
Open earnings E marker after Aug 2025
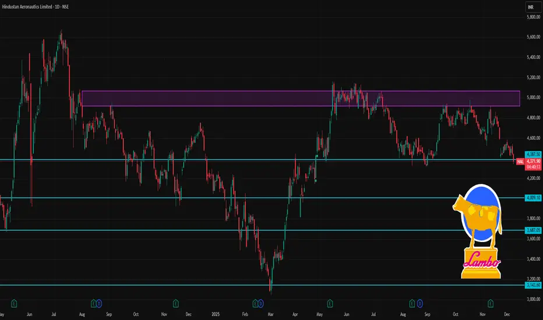point(412,304)
